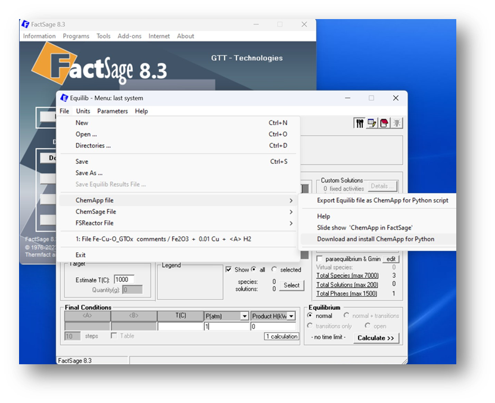
Task: Click the FactSage 8.3 window title icon
Action: pyautogui.click(x=25, y=24)
